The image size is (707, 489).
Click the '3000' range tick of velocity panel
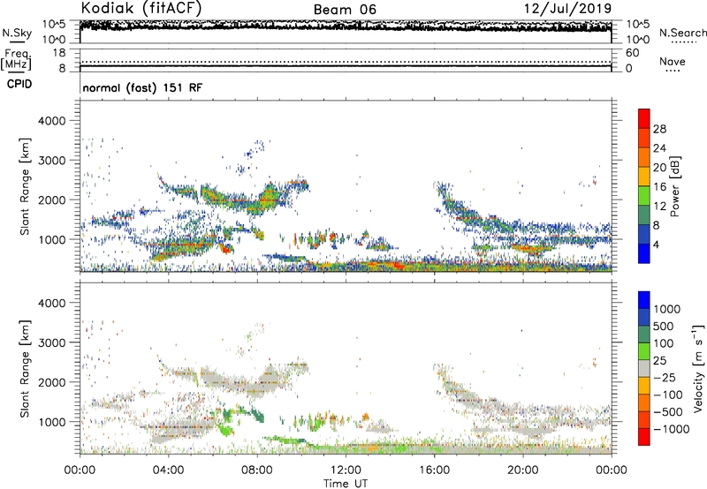click(x=51, y=342)
